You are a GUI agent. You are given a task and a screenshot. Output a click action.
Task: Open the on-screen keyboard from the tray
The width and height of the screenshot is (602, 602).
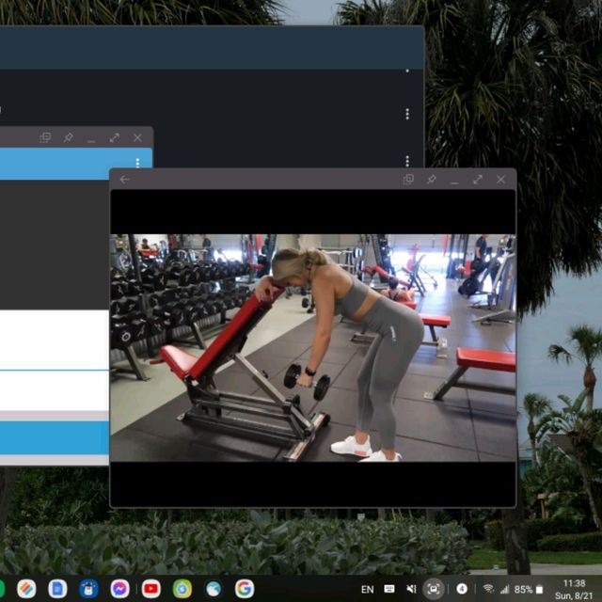[389, 589]
